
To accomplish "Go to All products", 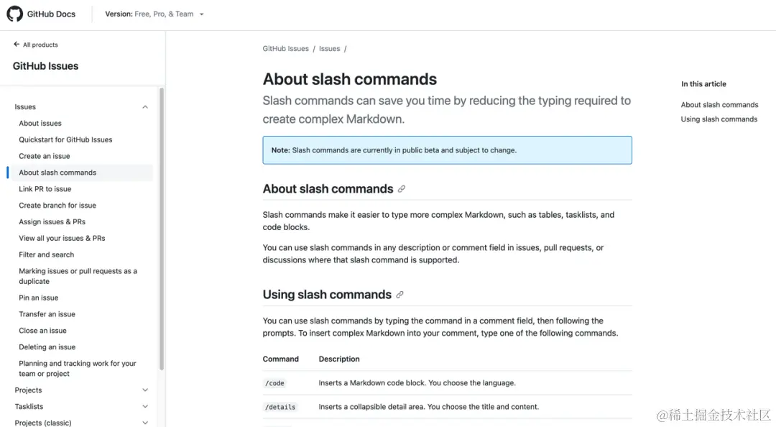I will coord(40,45).
